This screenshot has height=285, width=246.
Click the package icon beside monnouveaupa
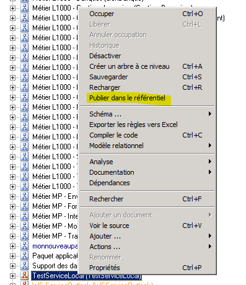[x=25, y=246]
